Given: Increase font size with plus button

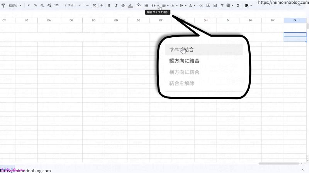Looking at the screenshot, I should click(x=102, y=5).
